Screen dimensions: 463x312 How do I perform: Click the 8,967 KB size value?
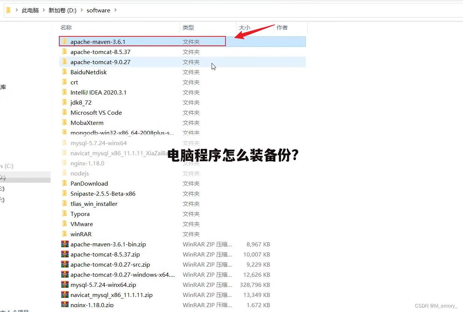[x=258, y=244]
